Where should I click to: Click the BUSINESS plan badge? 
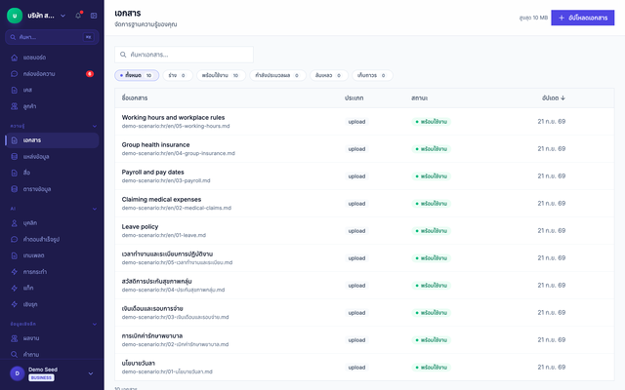41,377
